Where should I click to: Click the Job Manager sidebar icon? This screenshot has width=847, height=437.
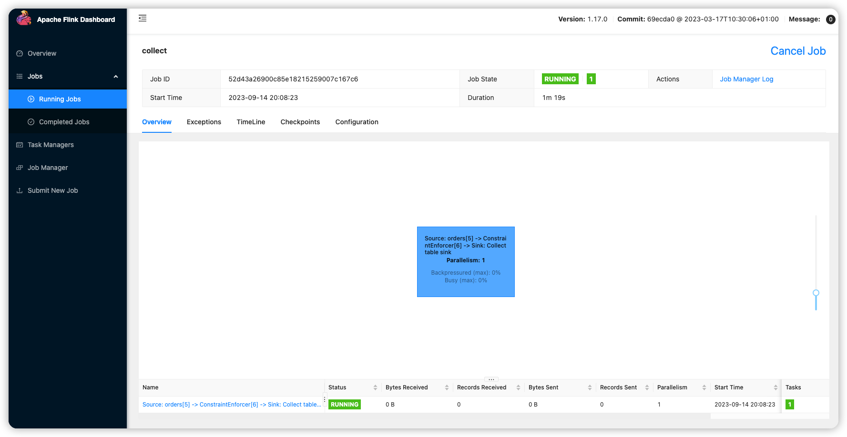(x=20, y=168)
